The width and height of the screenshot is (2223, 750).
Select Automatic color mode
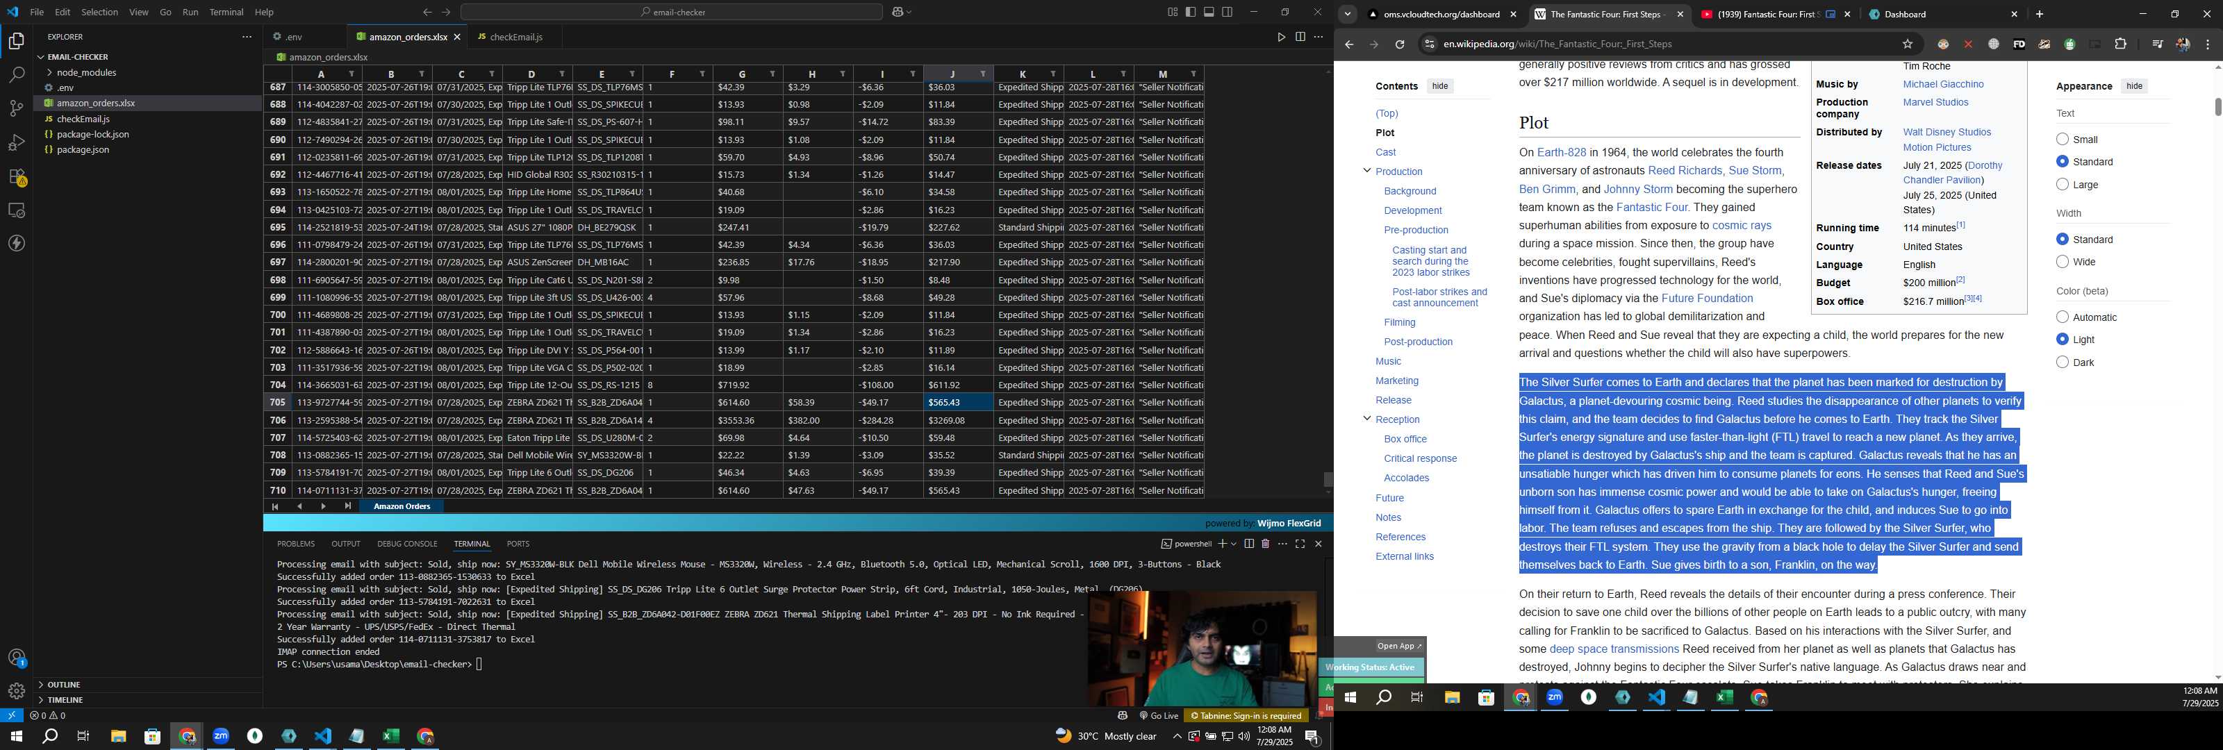click(2063, 317)
